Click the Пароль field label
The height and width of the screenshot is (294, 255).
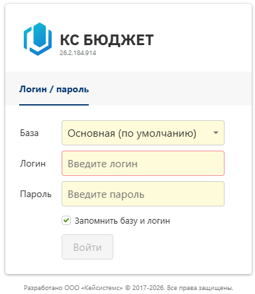36,194
